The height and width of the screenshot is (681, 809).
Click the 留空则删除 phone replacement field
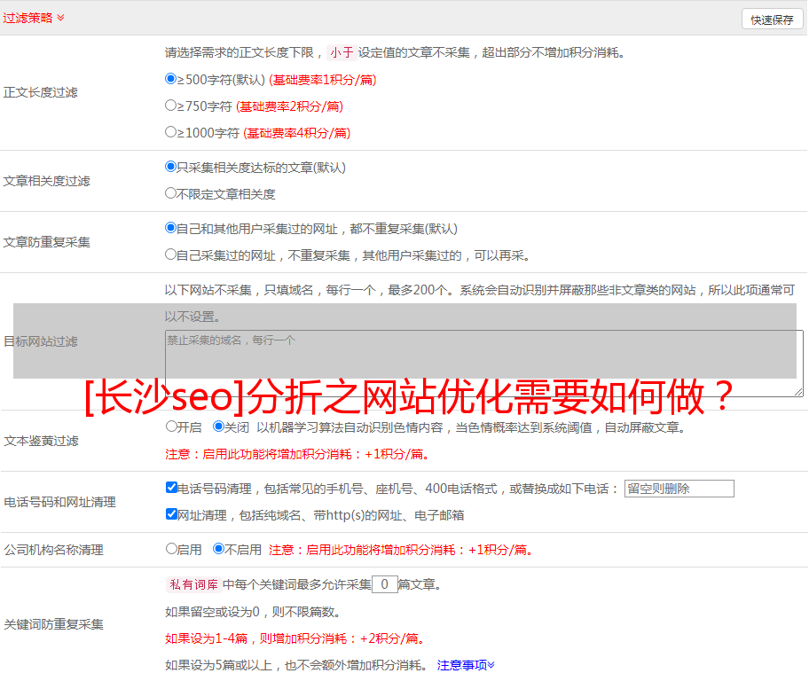point(679,489)
